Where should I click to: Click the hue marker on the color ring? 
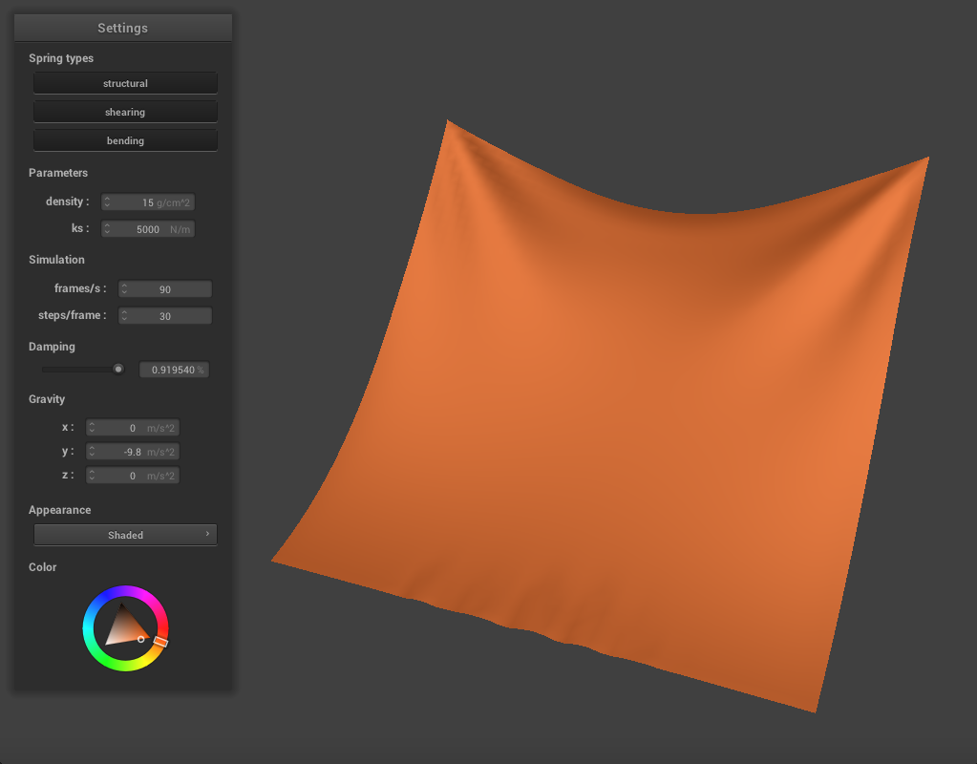[160, 643]
